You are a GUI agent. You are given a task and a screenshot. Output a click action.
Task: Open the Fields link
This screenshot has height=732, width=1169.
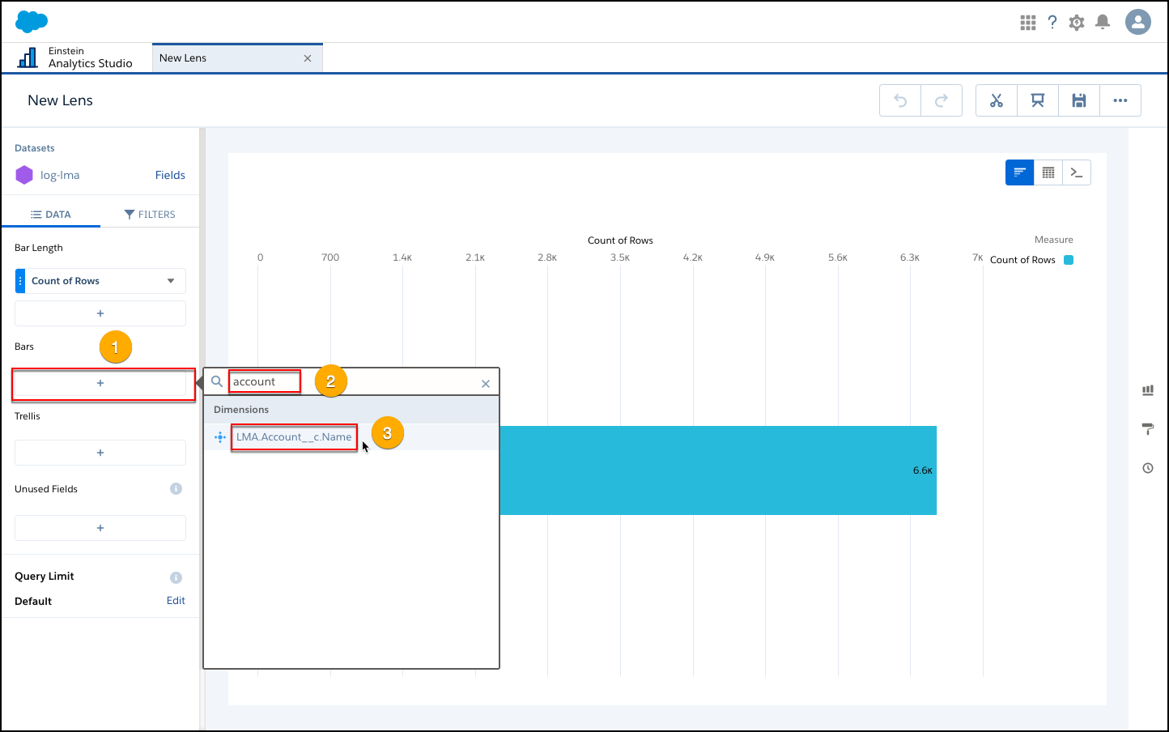tap(170, 175)
